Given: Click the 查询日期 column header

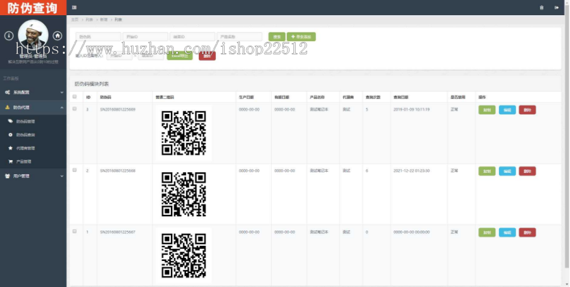Looking at the screenshot, I should coord(401,98).
